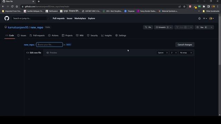Screen dimensions: 221x124
Task: Click the browser forward arrow
Action: [8, 7]
